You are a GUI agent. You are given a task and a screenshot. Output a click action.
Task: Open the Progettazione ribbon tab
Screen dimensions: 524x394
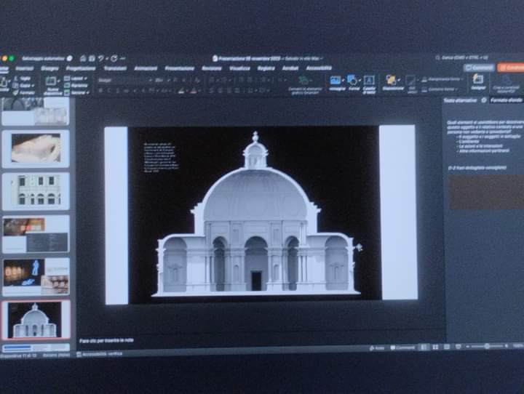pos(81,68)
